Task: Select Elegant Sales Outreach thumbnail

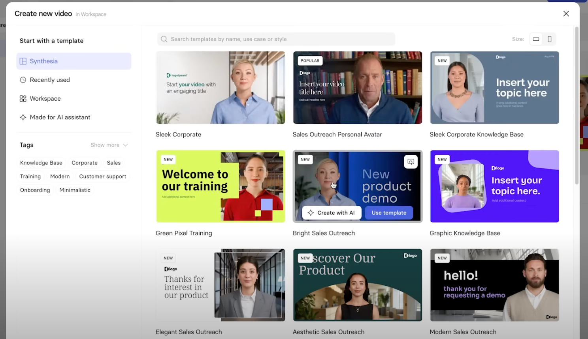Action: (x=220, y=285)
